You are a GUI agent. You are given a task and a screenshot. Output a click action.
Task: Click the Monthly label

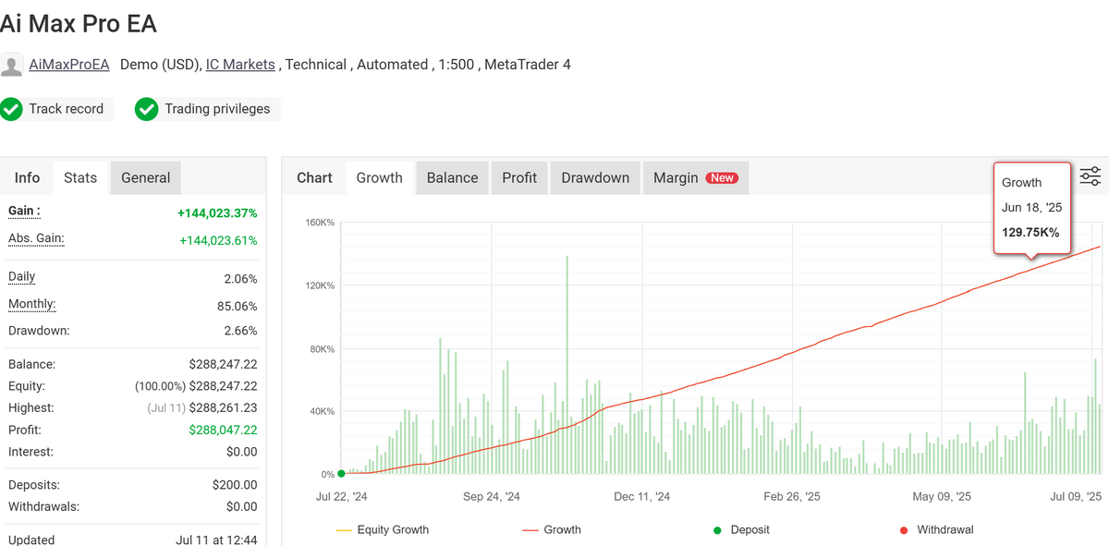click(x=32, y=305)
